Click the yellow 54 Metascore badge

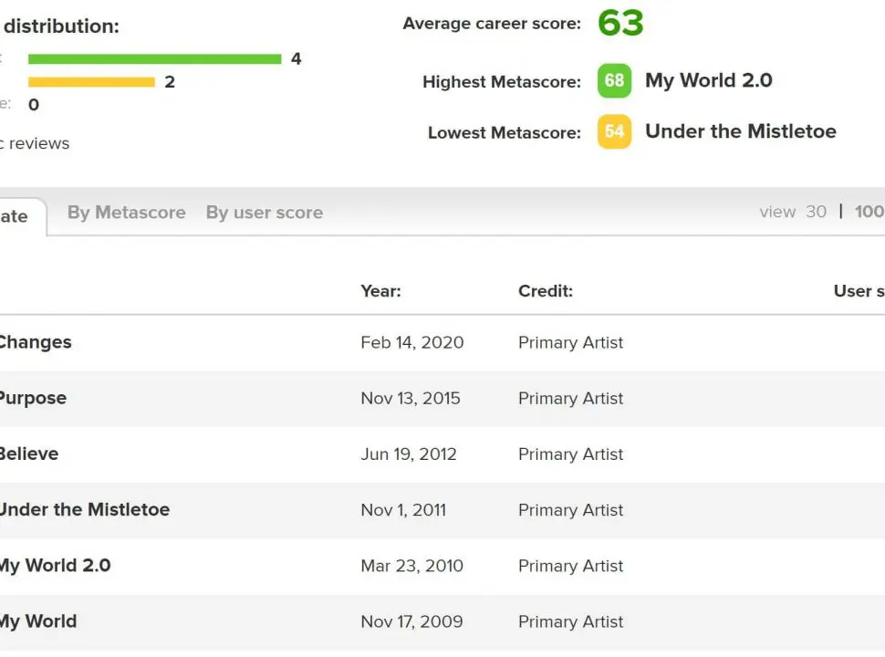tap(614, 132)
